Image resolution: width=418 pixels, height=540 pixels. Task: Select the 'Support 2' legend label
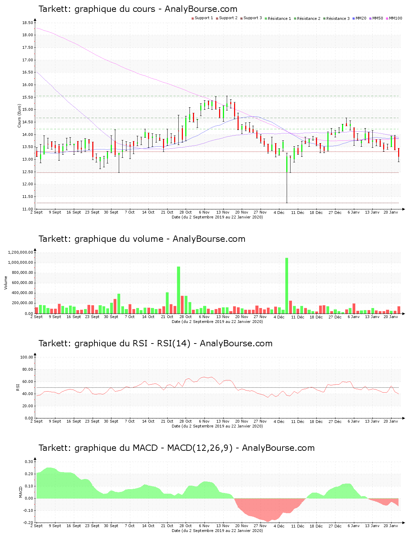(x=228, y=18)
